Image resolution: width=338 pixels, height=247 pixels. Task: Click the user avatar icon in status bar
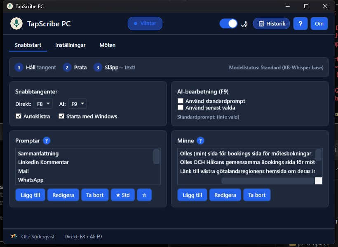(x=14, y=236)
